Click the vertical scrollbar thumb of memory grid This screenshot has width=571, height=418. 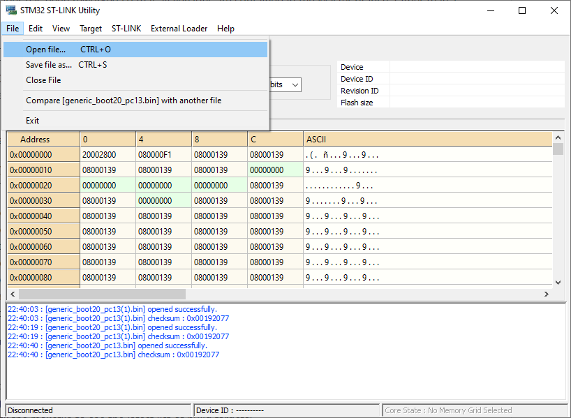pyautogui.click(x=558, y=149)
